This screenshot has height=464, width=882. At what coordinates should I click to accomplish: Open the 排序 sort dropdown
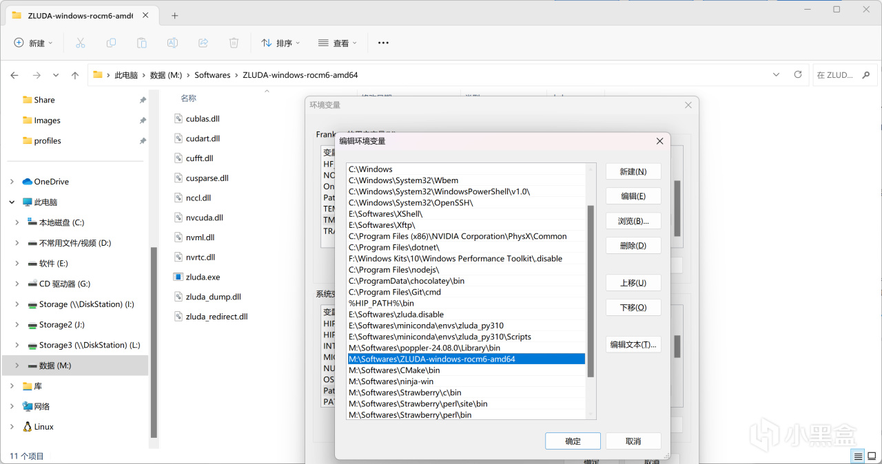pos(281,43)
